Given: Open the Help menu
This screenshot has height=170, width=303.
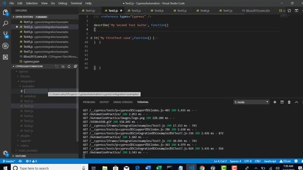Looking at the screenshot, I should (89, 3).
